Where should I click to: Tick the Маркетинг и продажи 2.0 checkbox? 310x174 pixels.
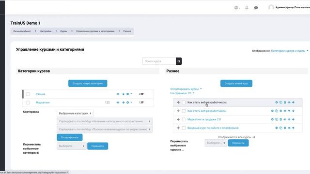pyautogui.click(x=184, y=119)
